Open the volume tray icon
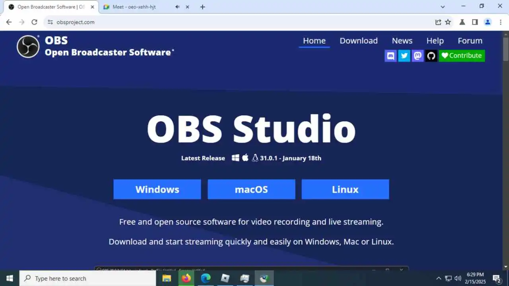This screenshot has width=509, height=286. (x=458, y=278)
